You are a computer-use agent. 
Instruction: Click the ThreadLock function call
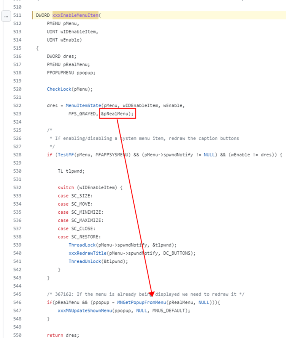[x=82, y=245]
